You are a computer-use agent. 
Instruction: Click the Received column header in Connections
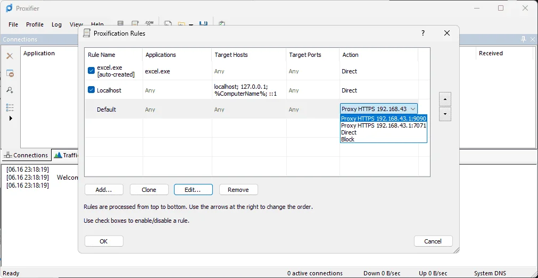tap(491, 53)
